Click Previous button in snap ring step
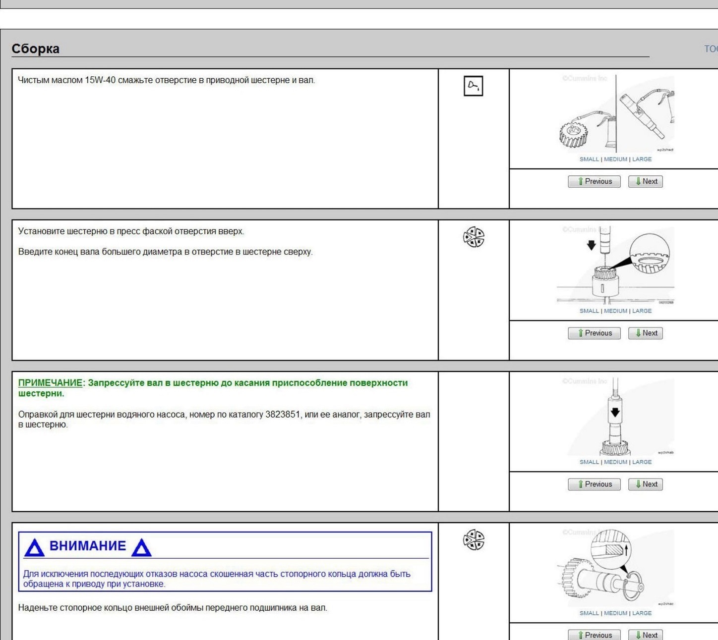Screen dimensions: 718x640 (x=594, y=635)
